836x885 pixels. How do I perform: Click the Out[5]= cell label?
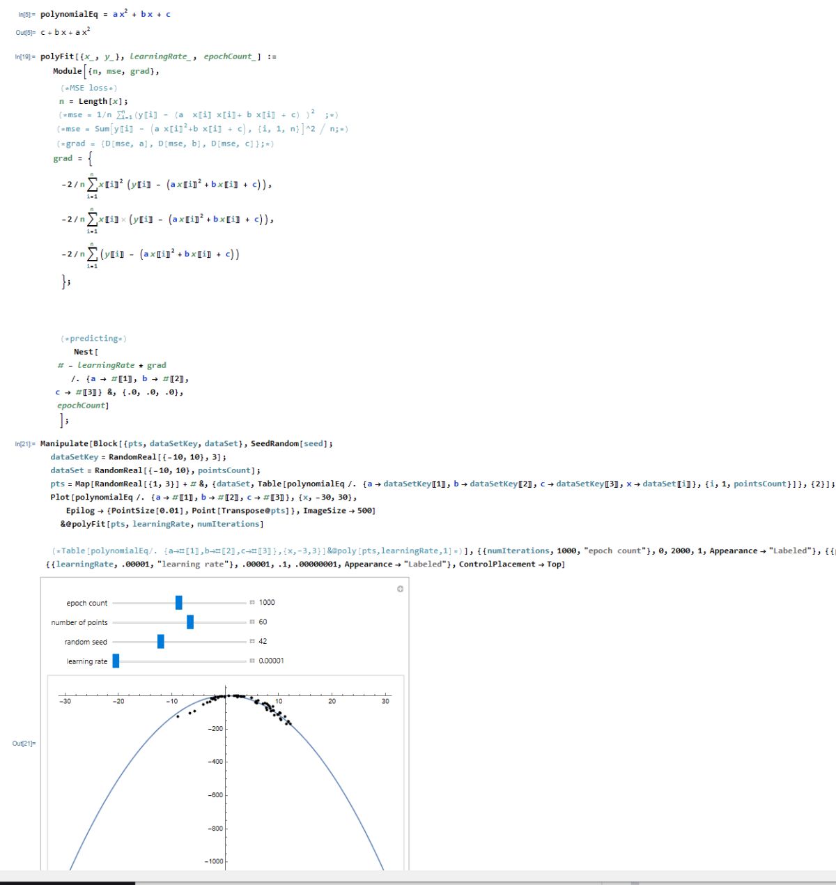[25, 33]
